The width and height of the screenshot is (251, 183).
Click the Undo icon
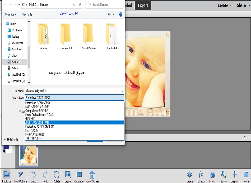coord(33,176)
